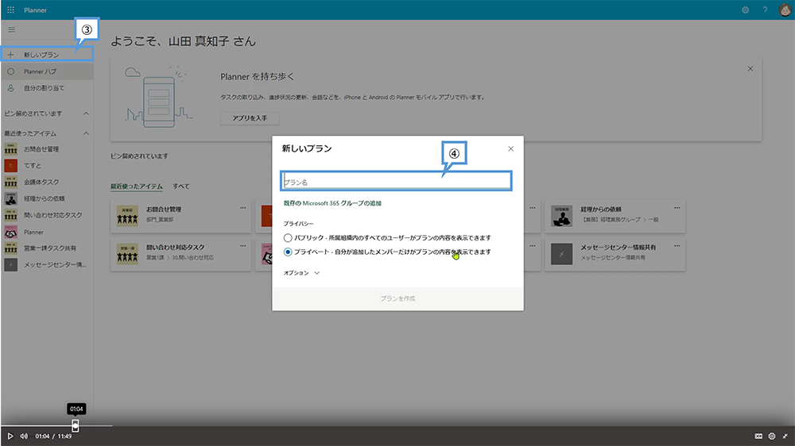The height and width of the screenshot is (446, 795).
Task: Open 経理からの依頼 icon in sidebar
Action: (x=10, y=198)
